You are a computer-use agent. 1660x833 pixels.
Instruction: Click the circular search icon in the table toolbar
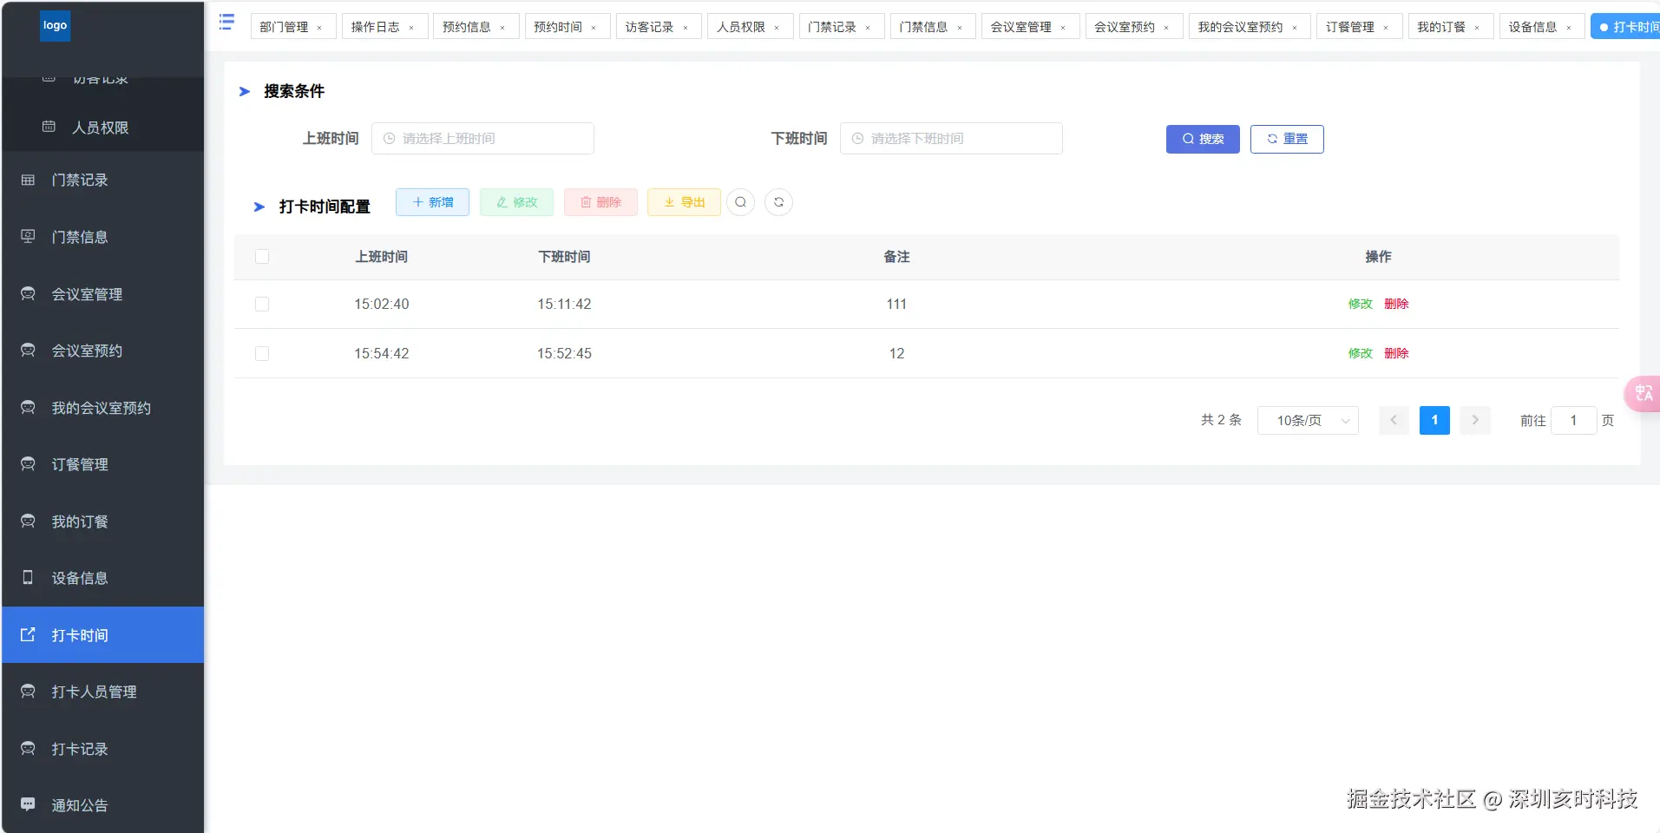pos(740,202)
